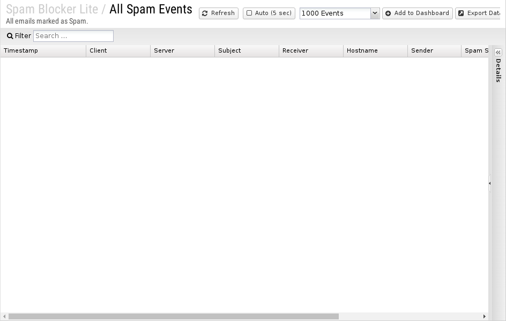Click the horizontal scrollbar thumb
The height and width of the screenshot is (321, 506).
pyautogui.click(x=174, y=317)
